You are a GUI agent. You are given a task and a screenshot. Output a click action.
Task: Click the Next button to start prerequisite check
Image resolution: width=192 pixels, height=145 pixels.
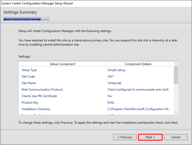[150, 137]
